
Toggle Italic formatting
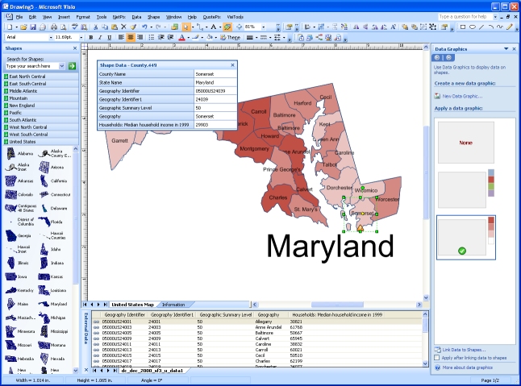(100, 38)
